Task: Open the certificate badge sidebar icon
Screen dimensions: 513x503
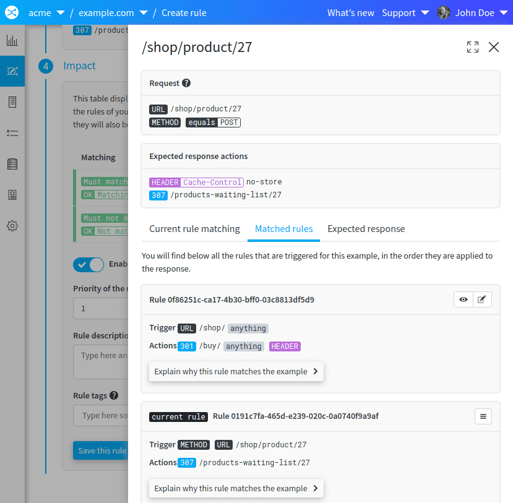Action: tap(12, 195)
